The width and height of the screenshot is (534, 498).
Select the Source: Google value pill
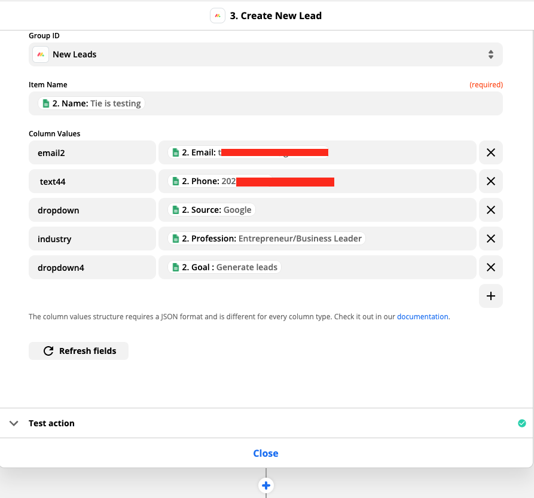[x=212, y=210]
